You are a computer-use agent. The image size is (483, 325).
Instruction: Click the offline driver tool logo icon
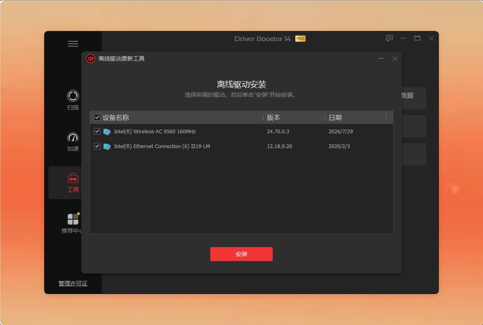(x=91, y=58)
